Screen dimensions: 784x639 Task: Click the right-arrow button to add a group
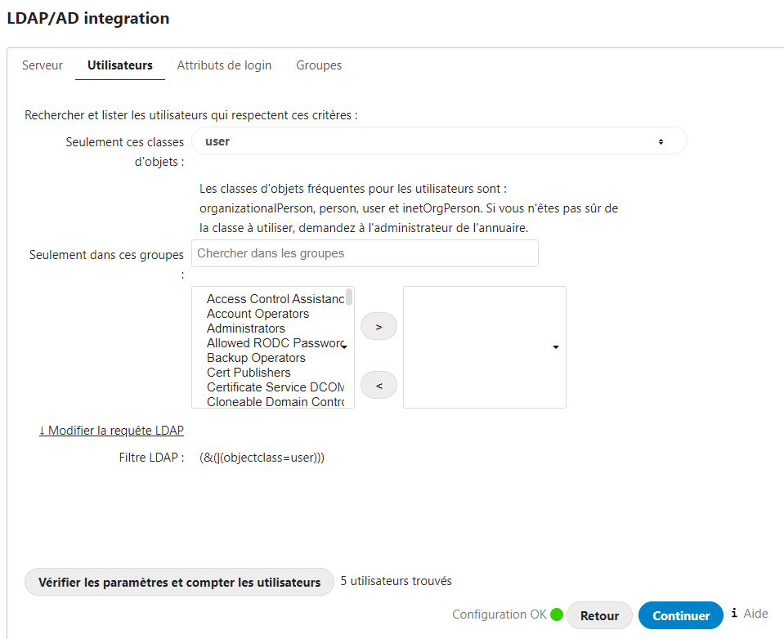pos(378,325)
